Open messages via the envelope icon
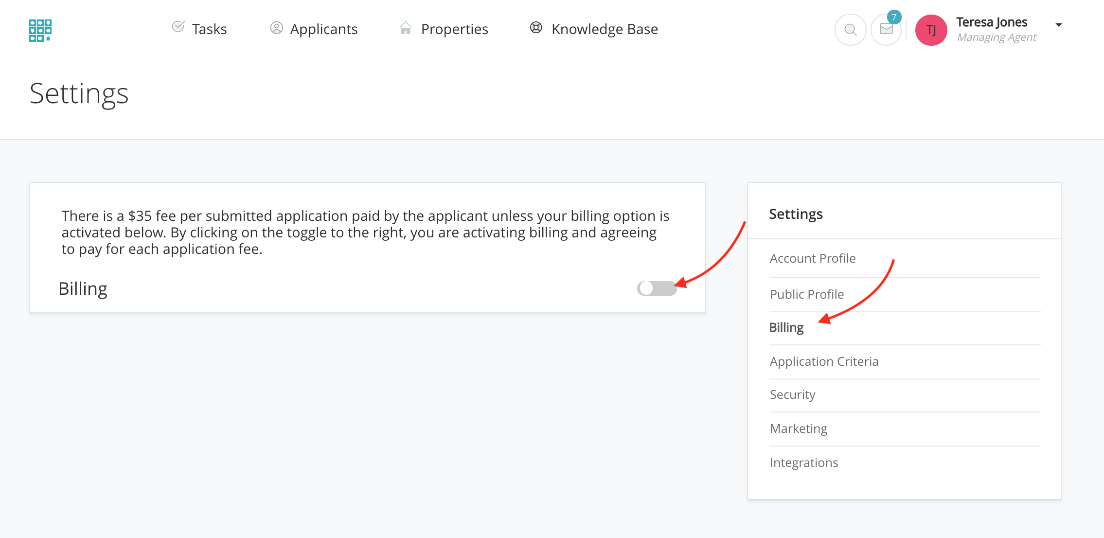Screen dimensions: 1104x538 [x=886, y=30]
